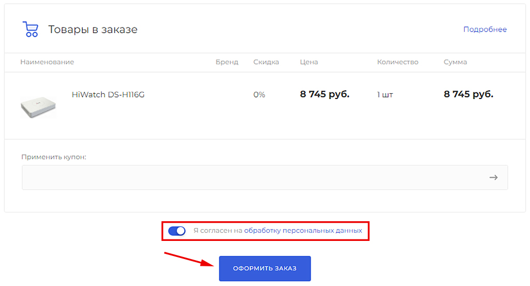The image size is (530, 286).
Task: Click the Количество column header
Action: point(397,62)
